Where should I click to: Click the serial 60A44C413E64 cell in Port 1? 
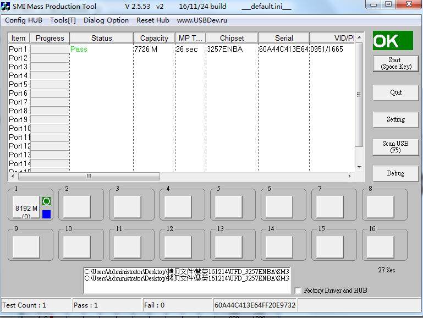point(283,49)
